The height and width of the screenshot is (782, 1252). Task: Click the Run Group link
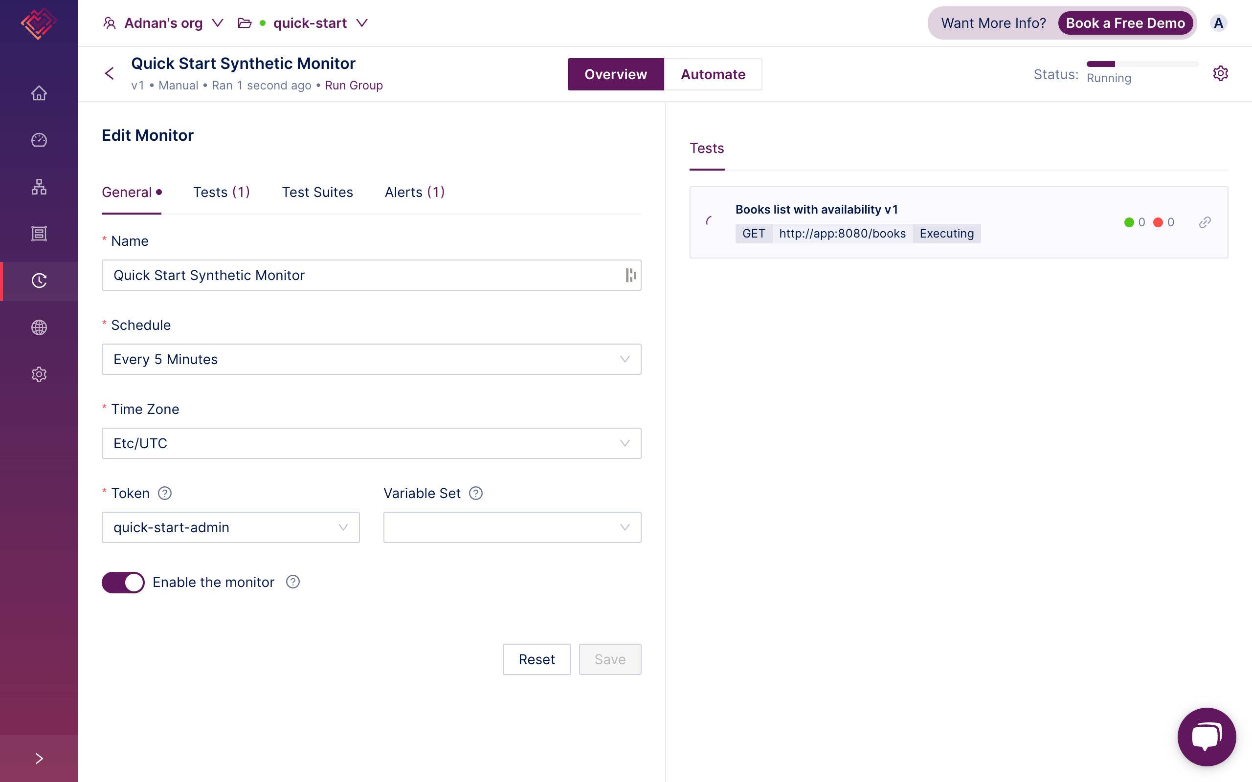click(x=354, y=86)
